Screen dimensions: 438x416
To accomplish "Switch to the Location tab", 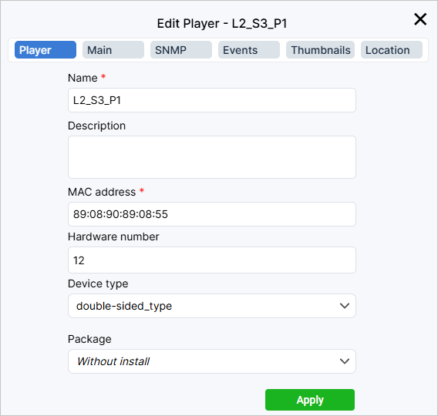I will [392, 50].
